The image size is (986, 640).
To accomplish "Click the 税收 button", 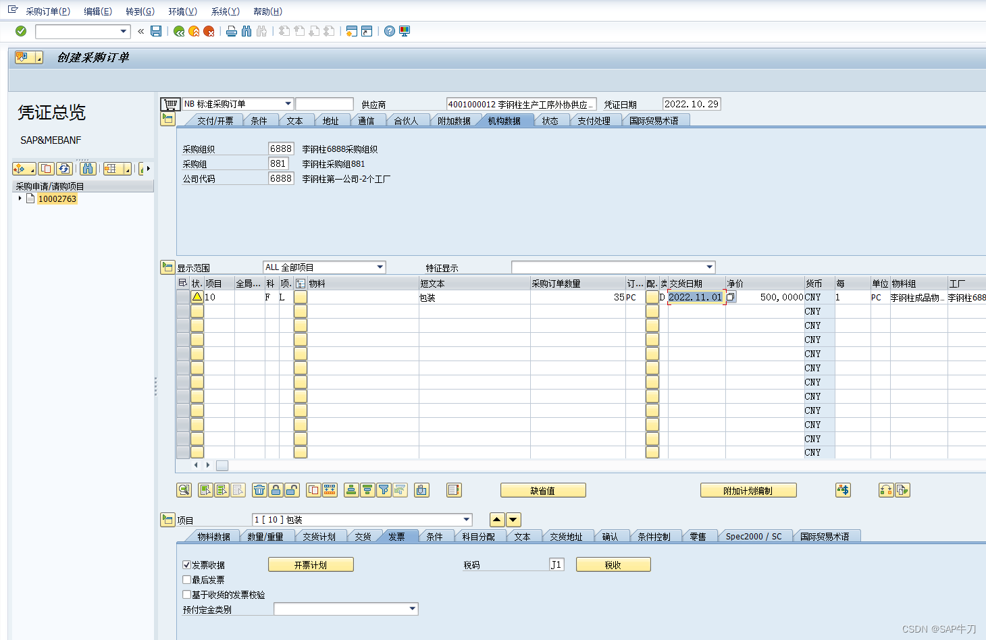I will [613, 565].
